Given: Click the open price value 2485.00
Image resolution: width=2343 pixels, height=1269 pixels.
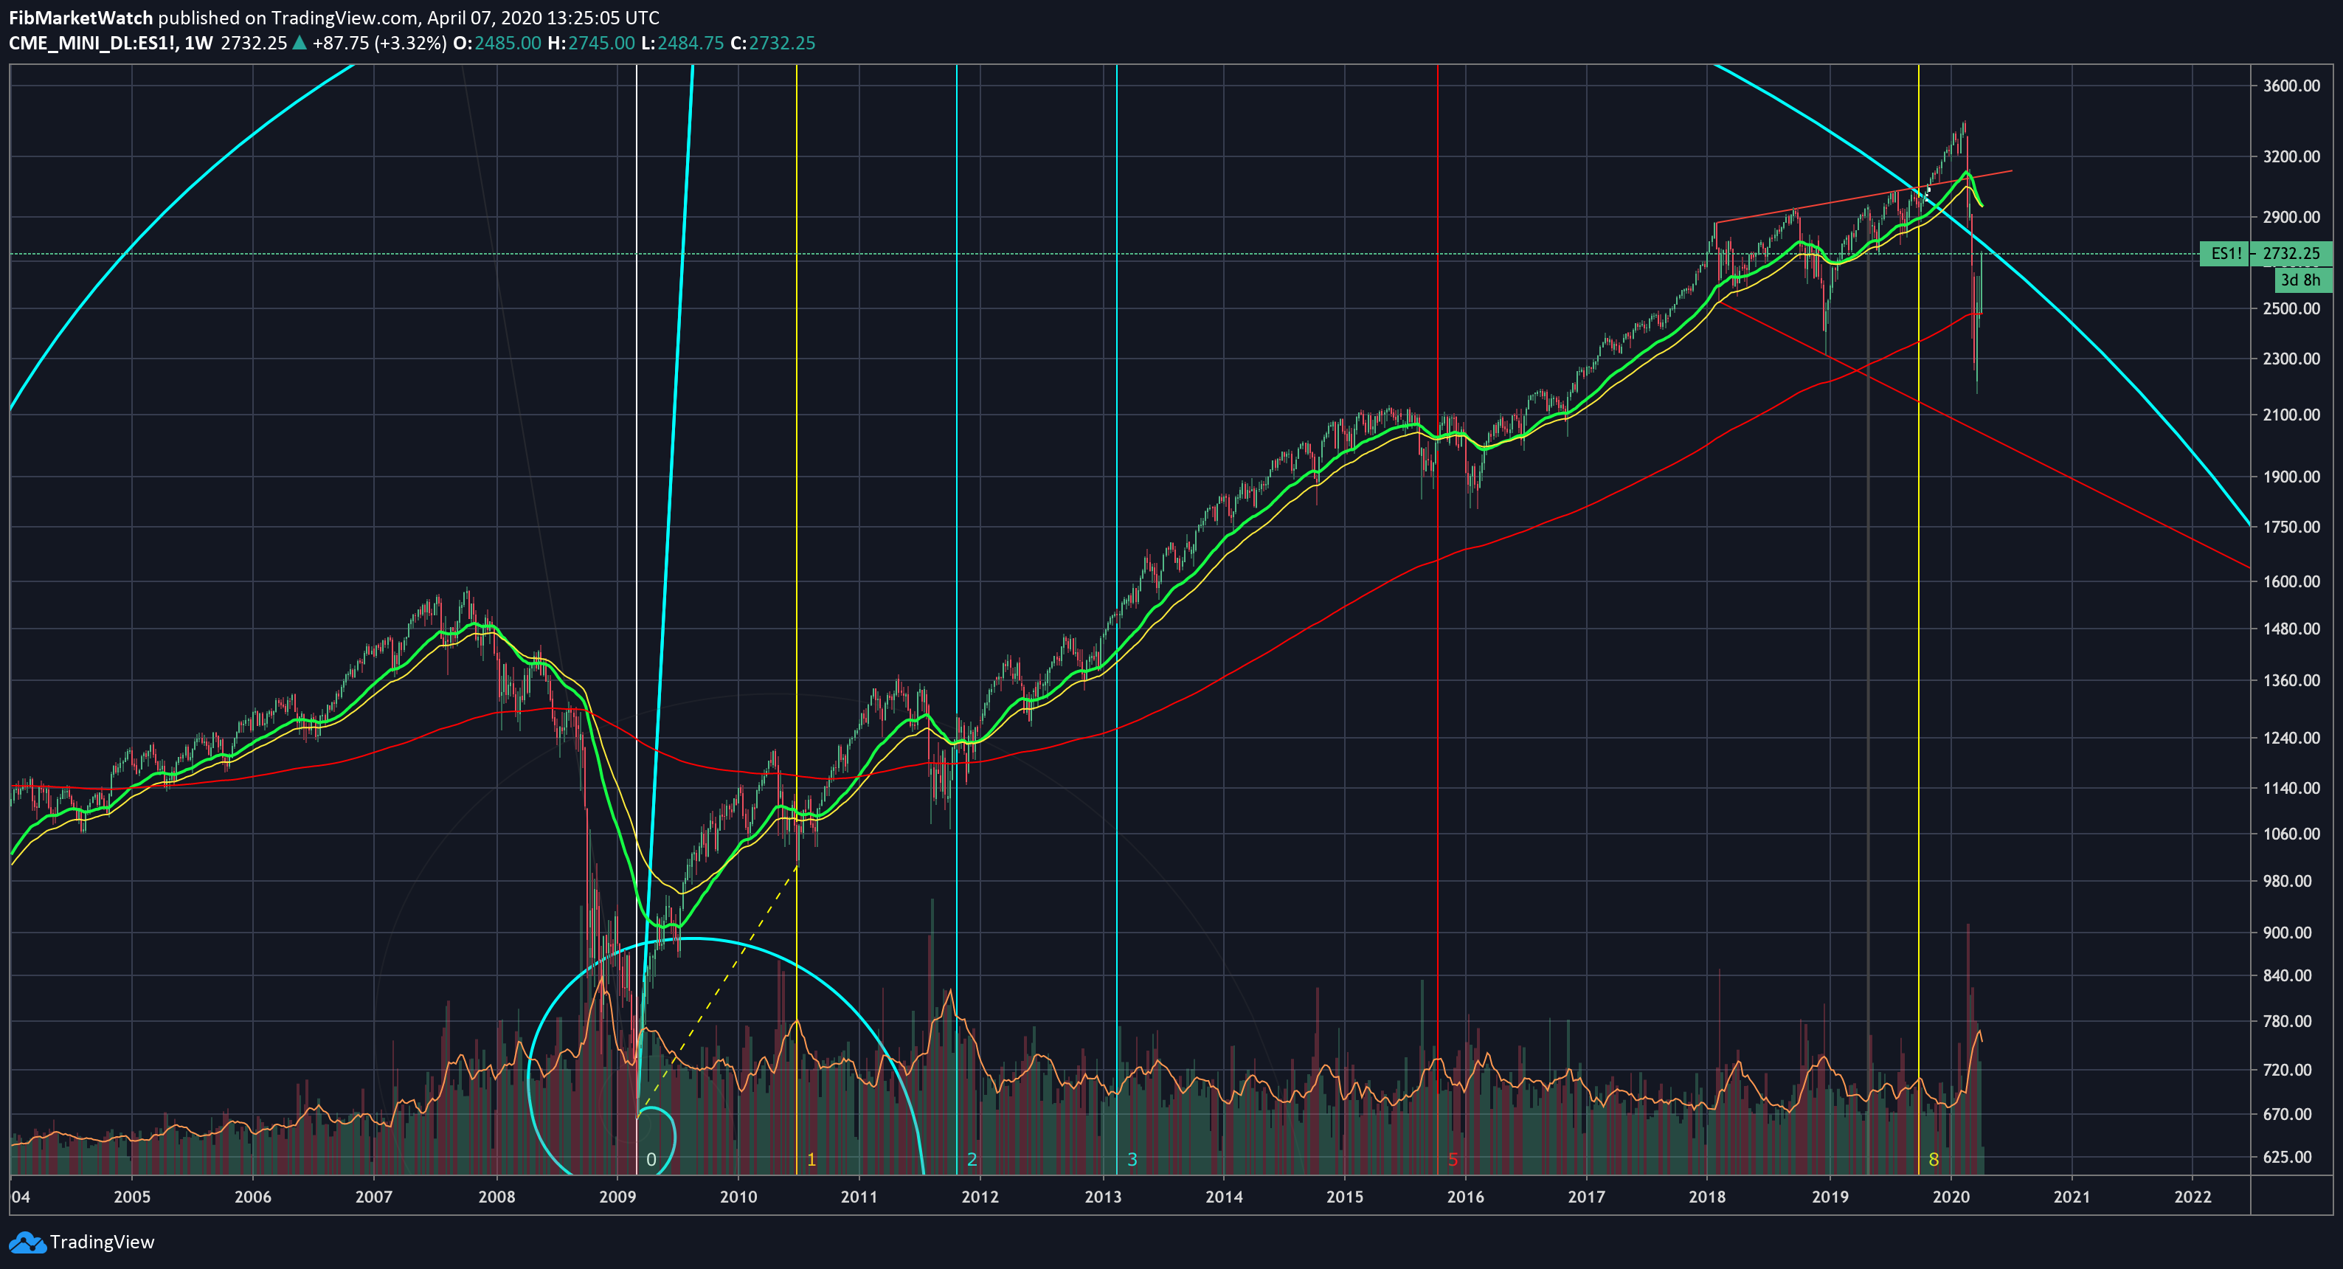Looking at the screenshot, I should point(508,43).
